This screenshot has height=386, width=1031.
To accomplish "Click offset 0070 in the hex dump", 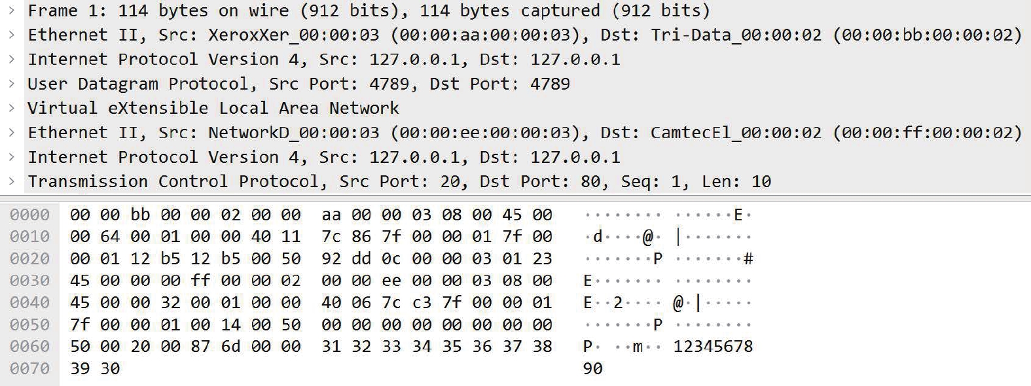I will [x=29, y=368].
